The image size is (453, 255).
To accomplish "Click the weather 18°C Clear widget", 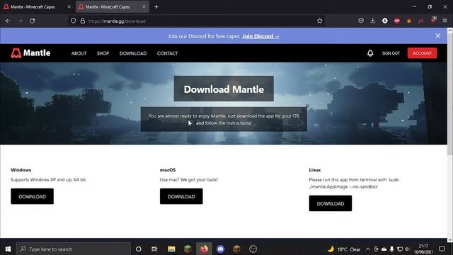I will pyautogui.click(x=344, y=249).
